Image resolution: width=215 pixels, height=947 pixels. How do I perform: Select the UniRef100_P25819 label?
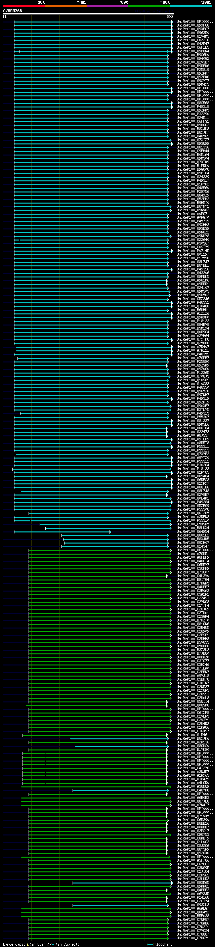pos(193,70)
